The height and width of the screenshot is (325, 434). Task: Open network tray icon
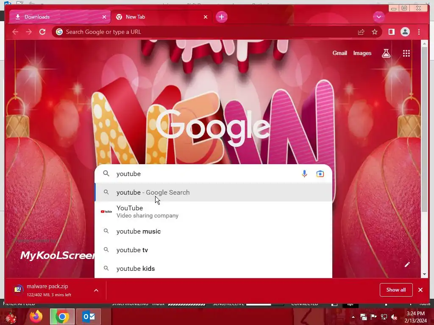click(x=384, y=317)
